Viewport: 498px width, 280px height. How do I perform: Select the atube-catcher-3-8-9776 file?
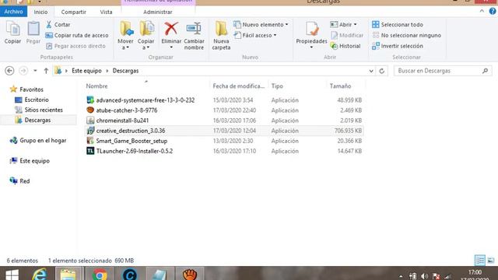pyautogui.click(x=127, y=110)
